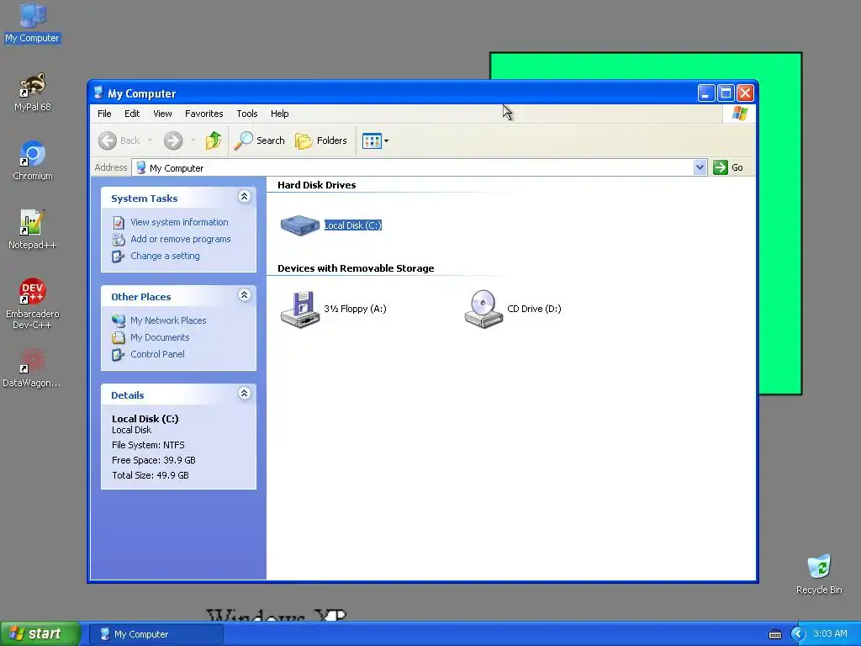861x646 pixels.
Task: Click the My Computer title bar icon
Action: tap(98, 93)
